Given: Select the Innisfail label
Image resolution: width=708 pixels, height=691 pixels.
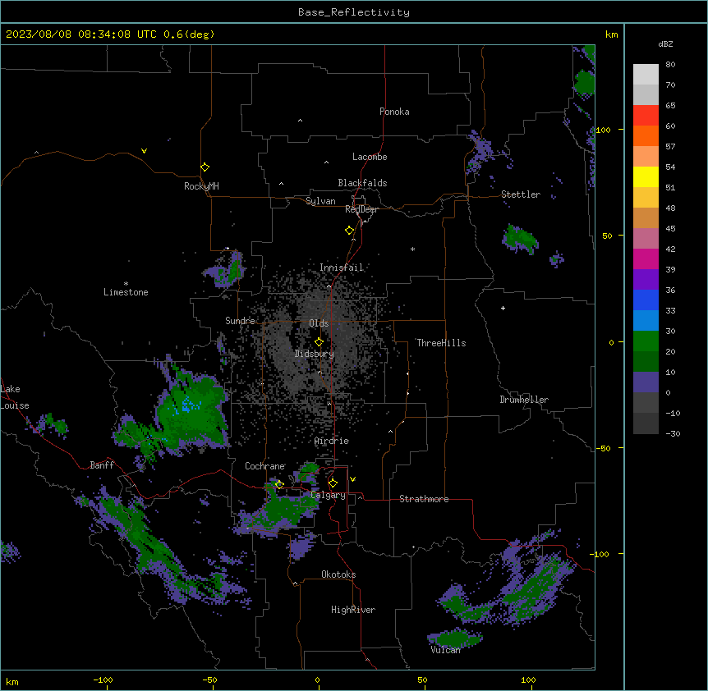Looking at the screenshot, I should 342,268.
